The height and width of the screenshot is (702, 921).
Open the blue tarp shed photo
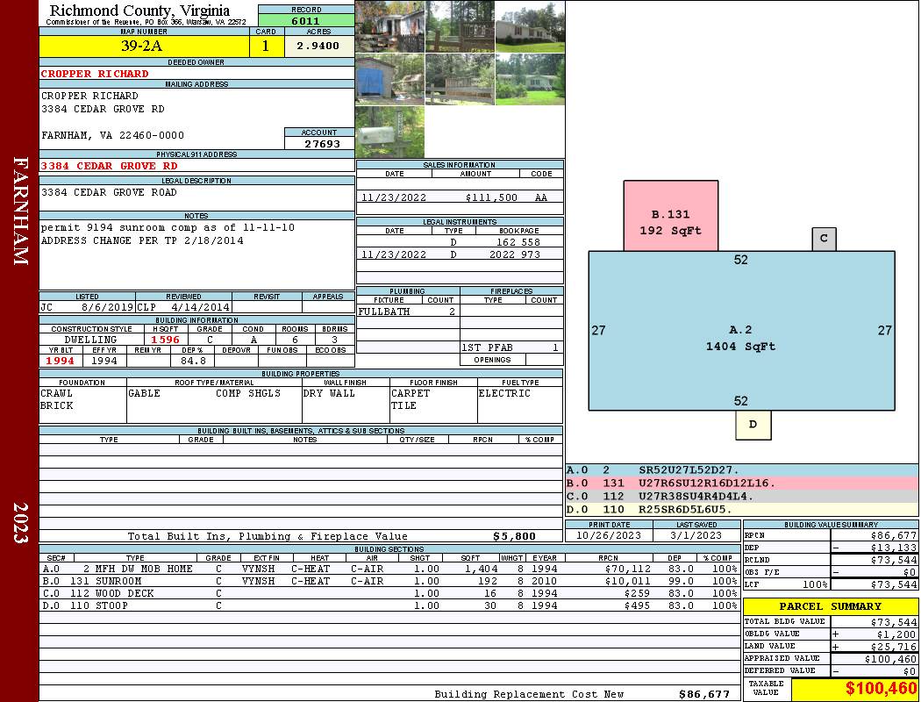(x=390, y=79)
